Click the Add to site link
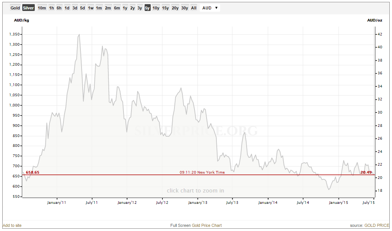This screenshot has width=392, height=231. pos(12,225)
